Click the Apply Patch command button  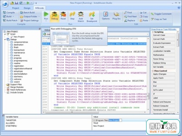pyautogui.click(x=164, y=78)
